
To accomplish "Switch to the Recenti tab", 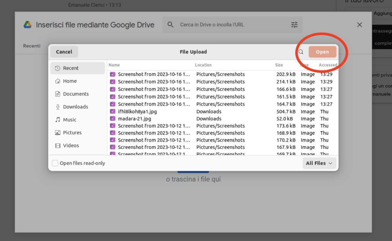I will [x=32, y=46].
